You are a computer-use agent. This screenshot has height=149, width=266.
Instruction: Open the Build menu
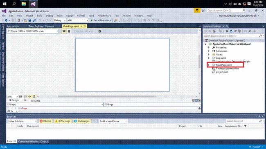(40, 16)
